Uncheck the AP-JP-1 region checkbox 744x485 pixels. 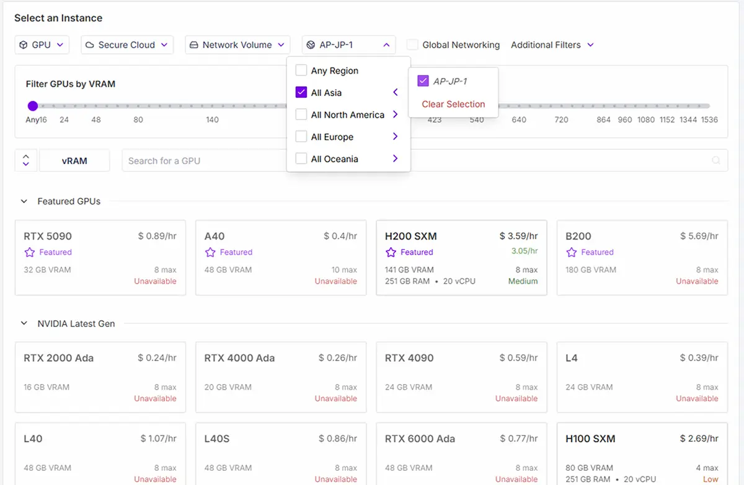tap(423, 81)
